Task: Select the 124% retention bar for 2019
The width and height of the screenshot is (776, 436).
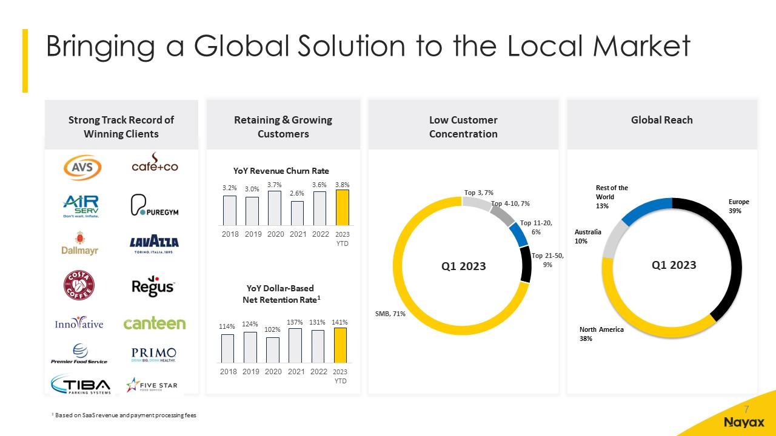Action: (x=250, y=347)
